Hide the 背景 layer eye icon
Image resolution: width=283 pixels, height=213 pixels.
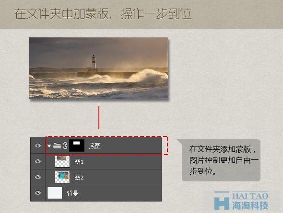pos(38,193)
